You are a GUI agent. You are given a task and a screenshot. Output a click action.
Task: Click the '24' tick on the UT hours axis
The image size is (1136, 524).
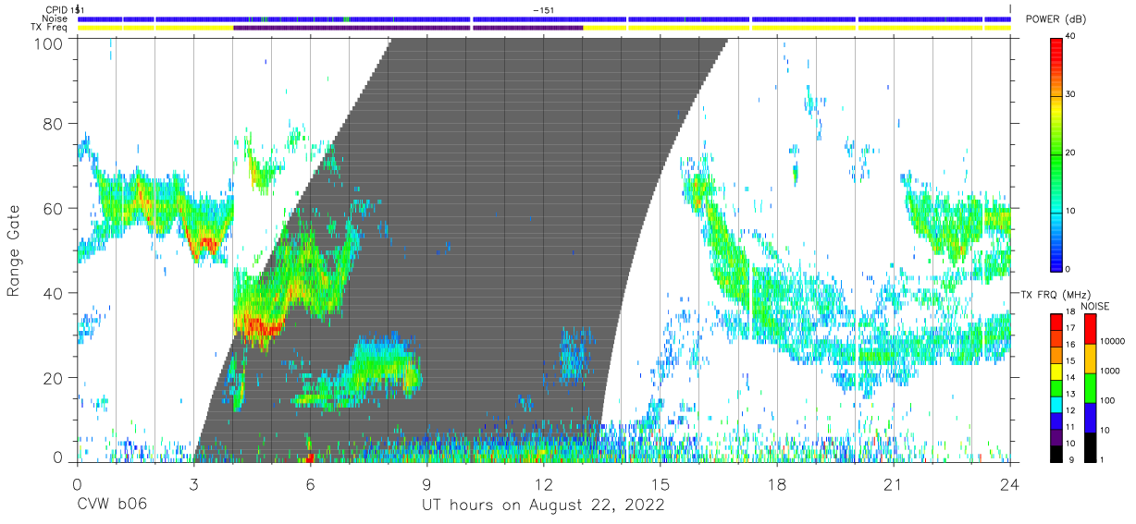pyautogui.click(x=1010, y=484)
